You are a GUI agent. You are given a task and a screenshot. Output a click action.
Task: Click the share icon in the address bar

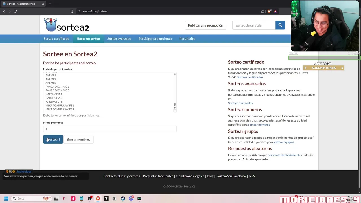pos(262,11)
